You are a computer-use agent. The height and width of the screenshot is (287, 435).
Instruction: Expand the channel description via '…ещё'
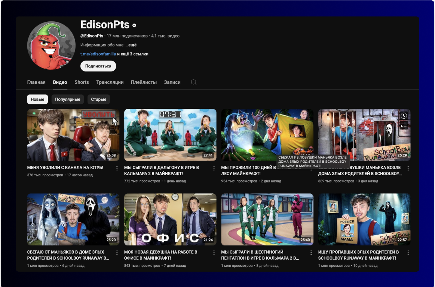coord(131,44)
